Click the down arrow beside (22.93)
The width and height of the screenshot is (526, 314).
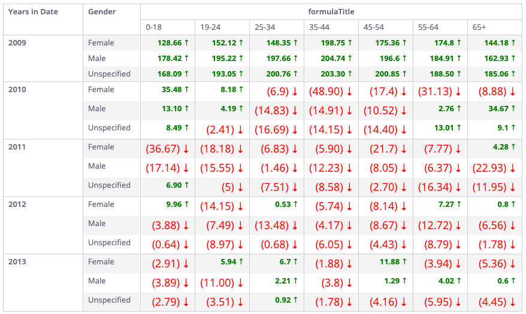tap(512, 168)
